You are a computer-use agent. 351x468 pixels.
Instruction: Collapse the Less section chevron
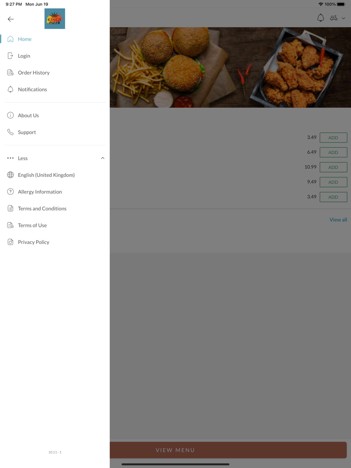point(102,158)
